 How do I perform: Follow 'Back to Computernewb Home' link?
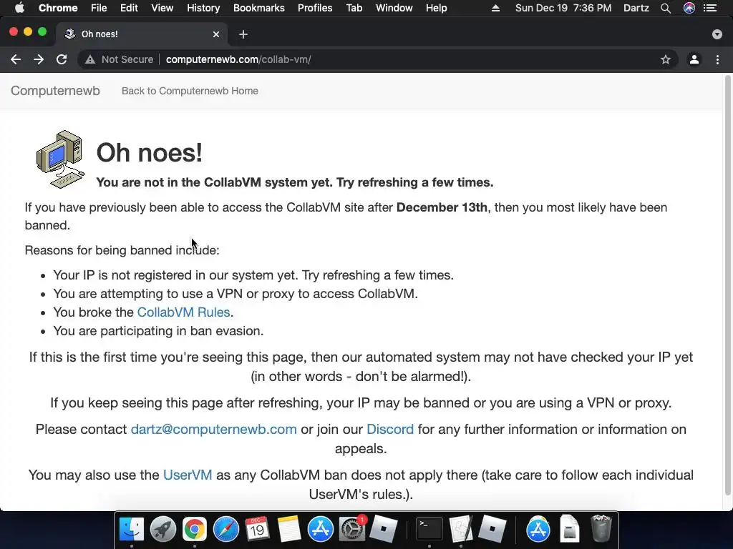190,91
